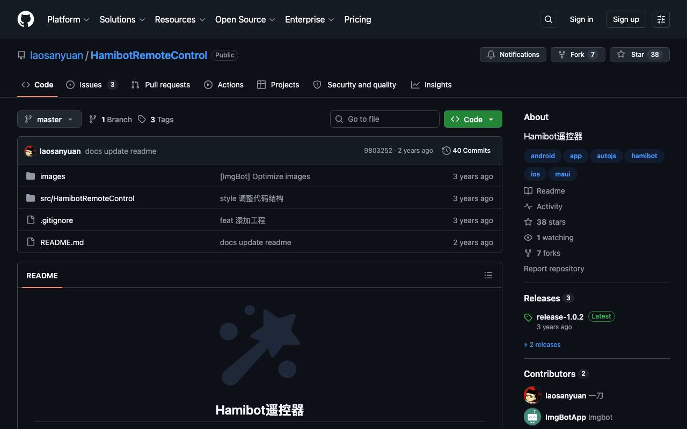
Task: Switch to the Security and quality tab
Action: pyautogui.click(x=355, y=85)
